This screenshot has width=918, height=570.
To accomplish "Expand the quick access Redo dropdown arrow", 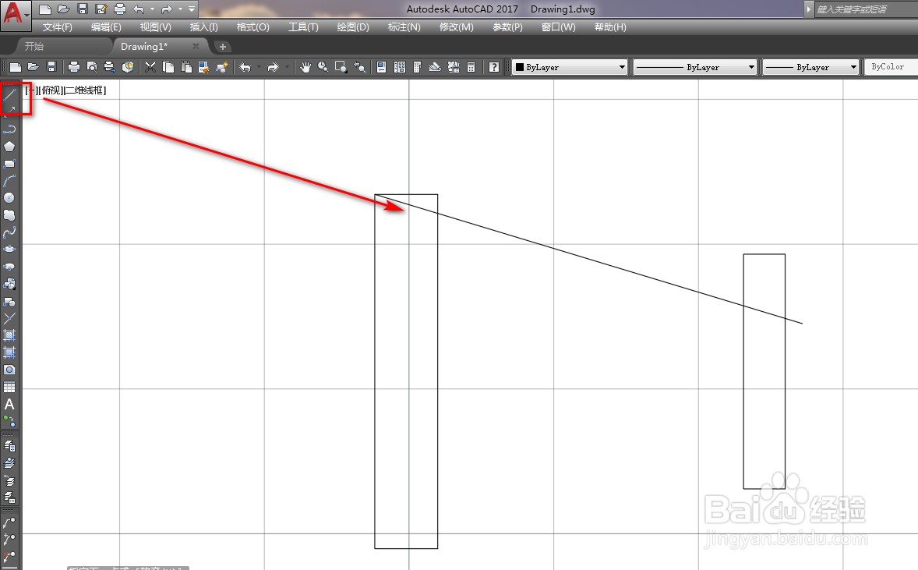I will point(180,9).
